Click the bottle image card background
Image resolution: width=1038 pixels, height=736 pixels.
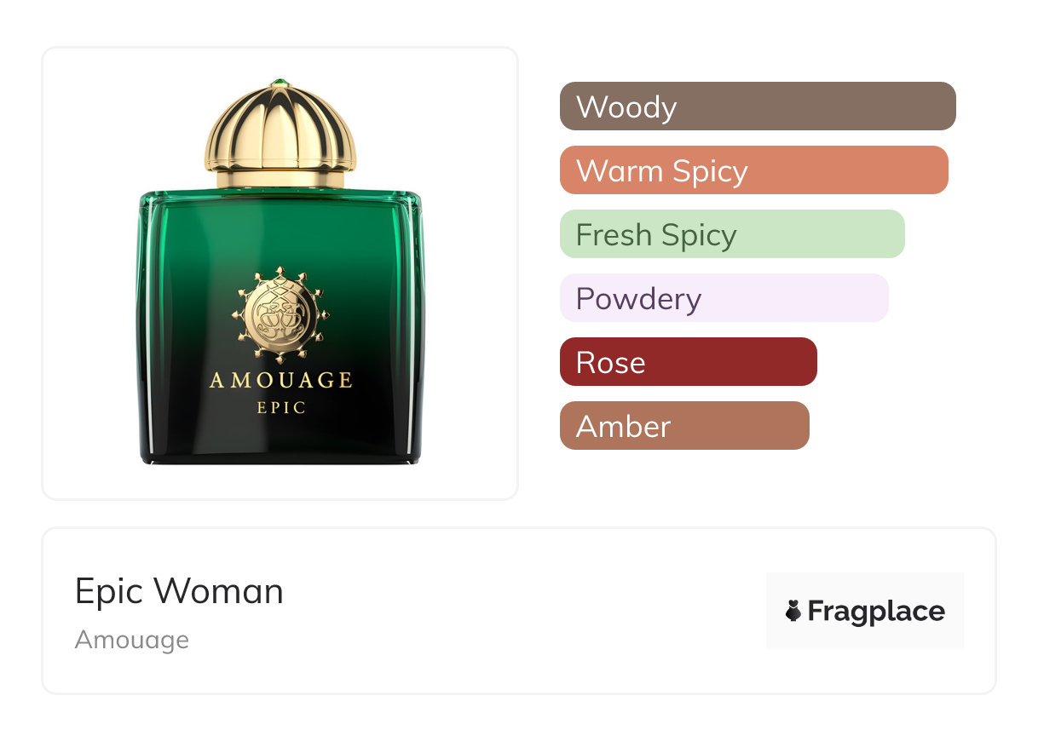(280, 273)
